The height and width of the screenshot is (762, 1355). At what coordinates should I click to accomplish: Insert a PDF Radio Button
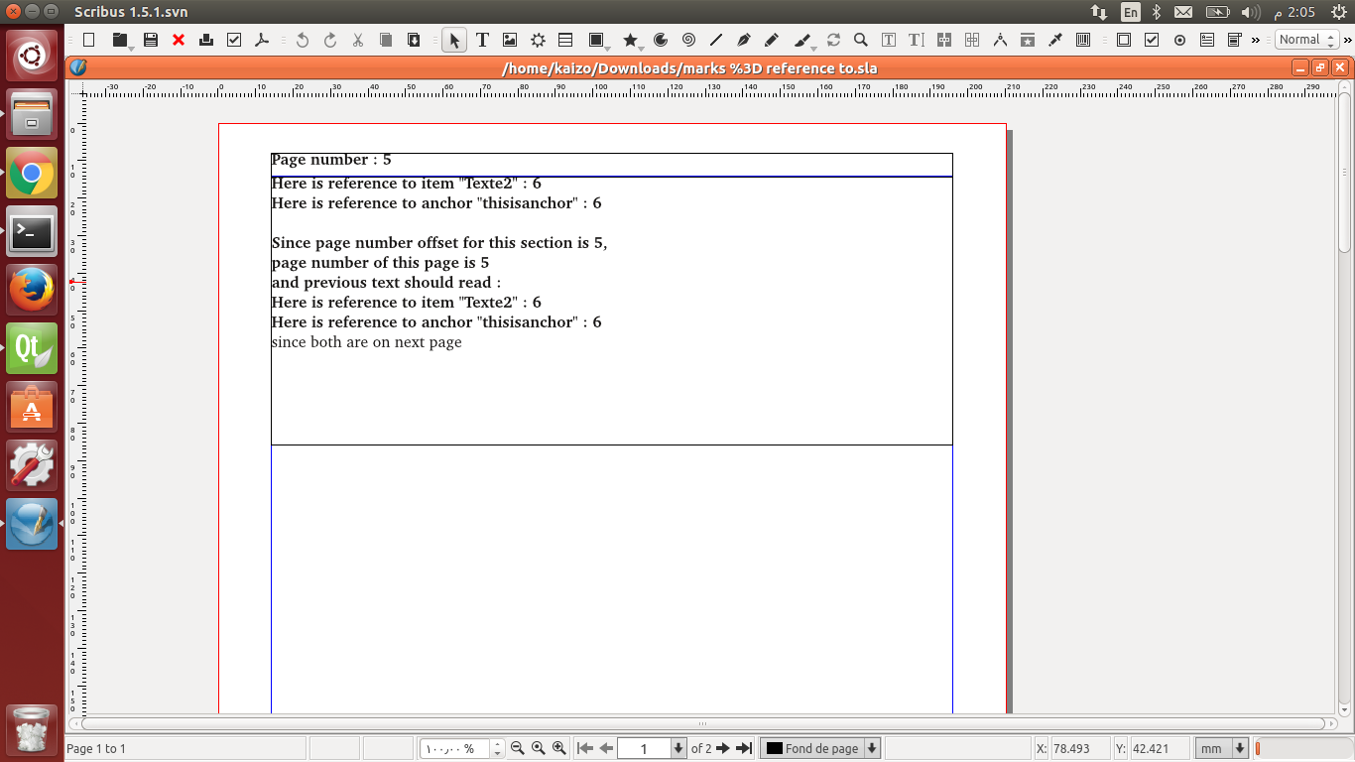pyautogui.click(x=1179, y=40)
